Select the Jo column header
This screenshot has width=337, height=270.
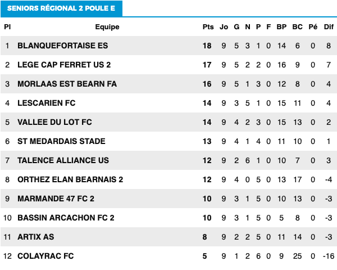(x=224, y=27)
